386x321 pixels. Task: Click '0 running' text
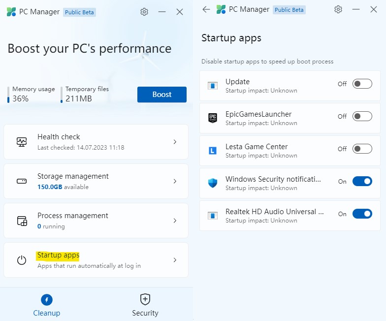51,226
